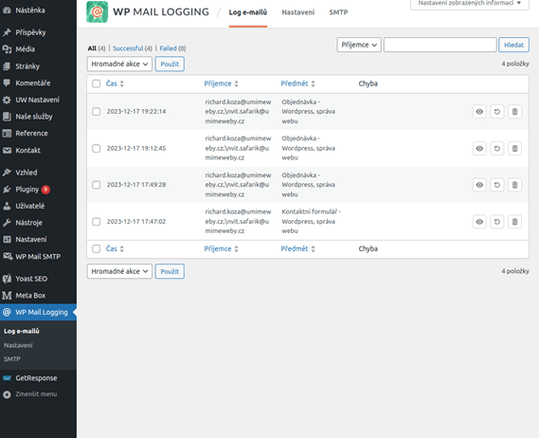Open bottom Hromadné akce bulk dropdown

[x=119, y=271]
